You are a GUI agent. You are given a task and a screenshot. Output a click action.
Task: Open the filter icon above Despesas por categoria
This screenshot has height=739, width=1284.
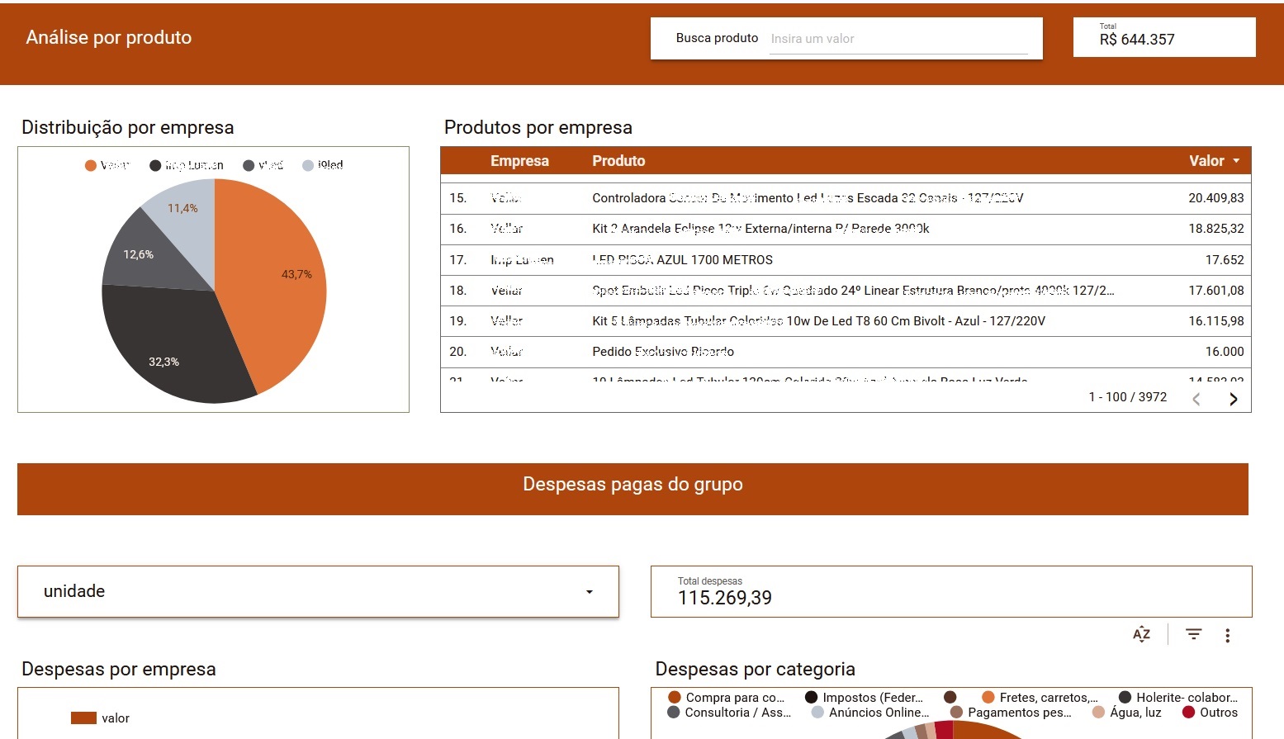pyautogui.click(x=1193, y=634)
